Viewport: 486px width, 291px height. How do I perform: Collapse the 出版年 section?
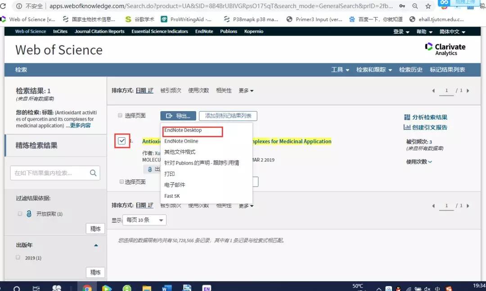[x=95, y=245]
